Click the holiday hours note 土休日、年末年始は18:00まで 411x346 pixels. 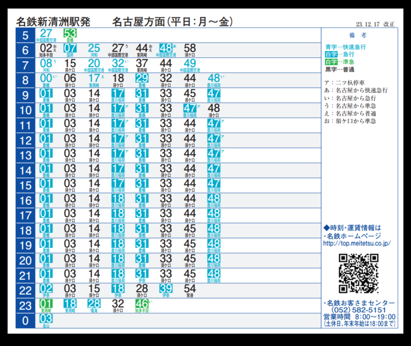[359, 324]
